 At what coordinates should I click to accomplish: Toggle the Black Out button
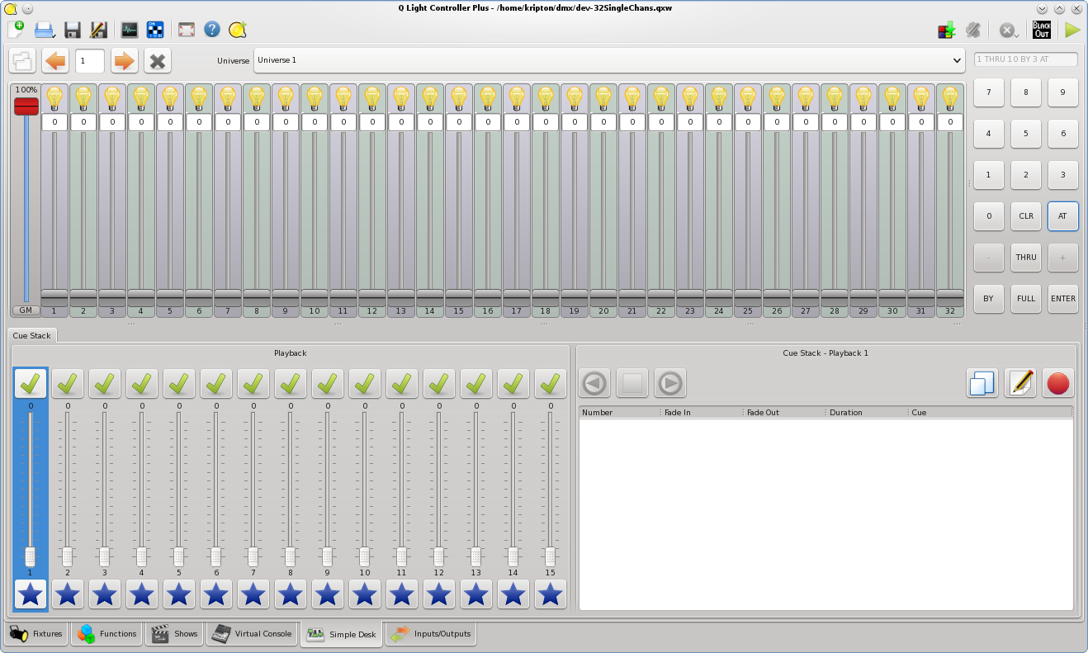click(1042, 31)
